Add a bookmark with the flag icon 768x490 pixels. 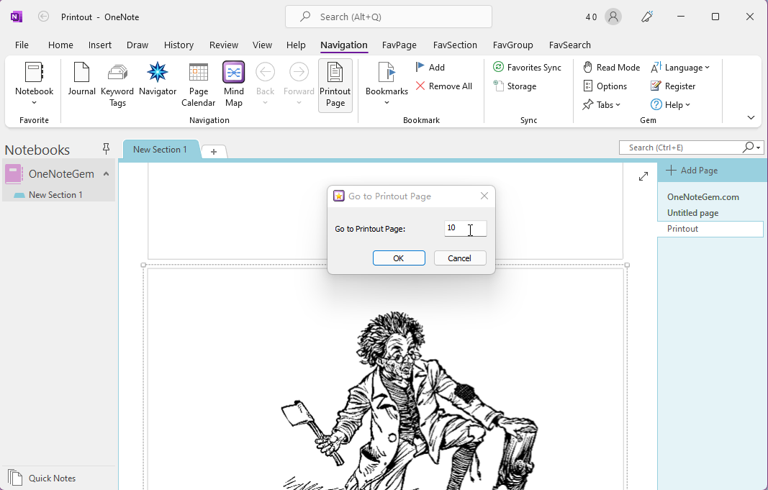click(x=430, y=68)
